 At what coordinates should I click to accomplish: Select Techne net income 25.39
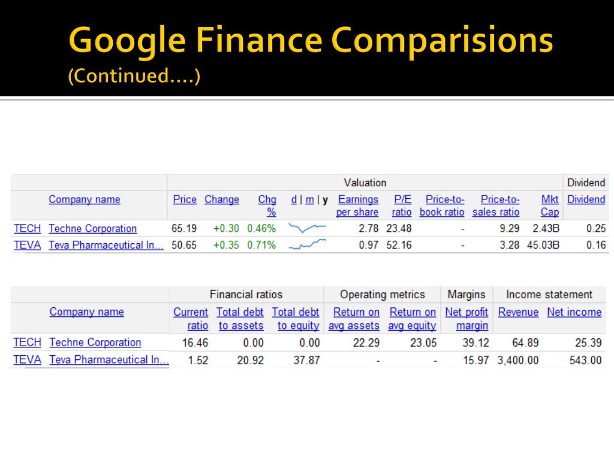click(588, 343)
